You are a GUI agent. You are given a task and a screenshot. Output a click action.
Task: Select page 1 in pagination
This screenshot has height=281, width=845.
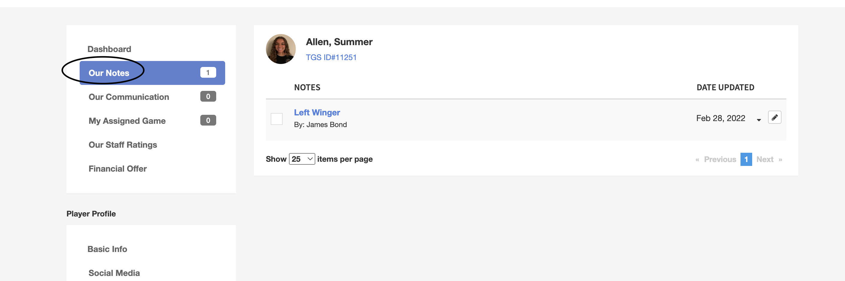[x=746, y=159]
